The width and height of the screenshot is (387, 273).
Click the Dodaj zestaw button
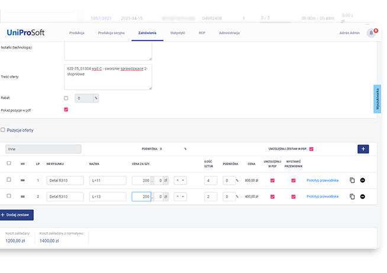(x=17, y=214)
